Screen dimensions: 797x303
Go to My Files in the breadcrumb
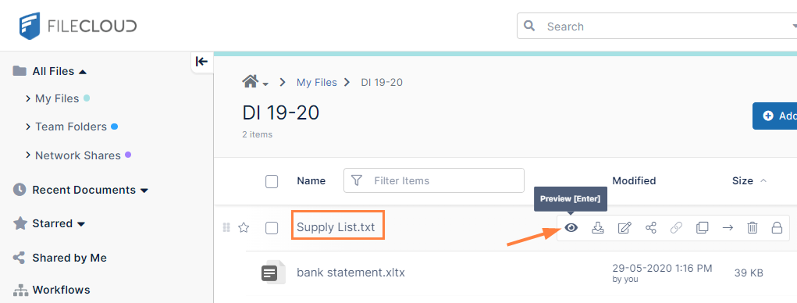(x=317, y=82)
